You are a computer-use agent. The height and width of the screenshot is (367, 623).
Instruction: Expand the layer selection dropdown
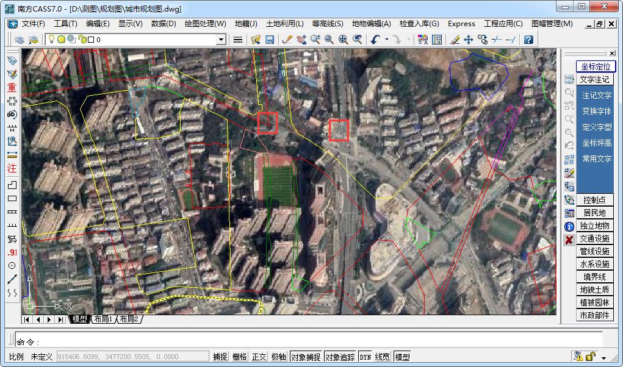click(221, 40)
